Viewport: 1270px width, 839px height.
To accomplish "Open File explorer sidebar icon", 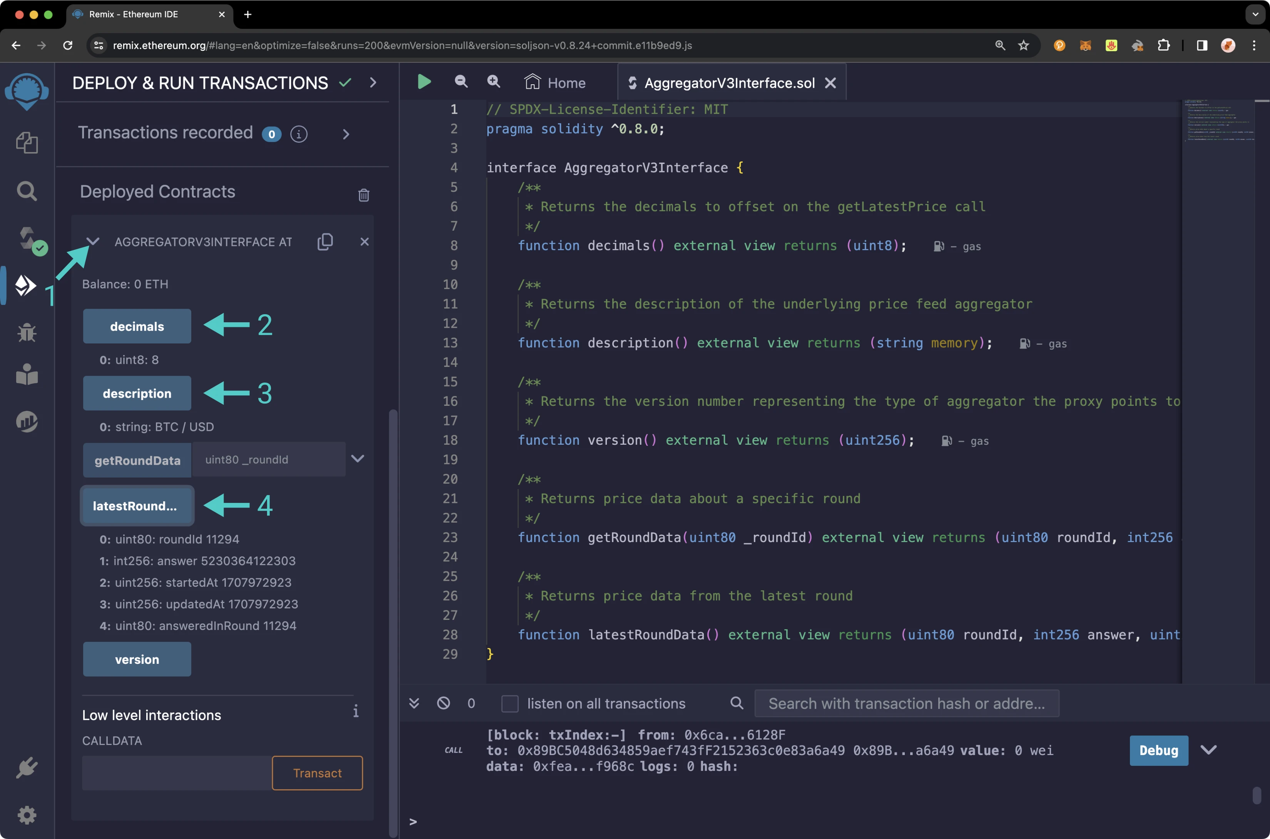I will click(x=27, y=143).
